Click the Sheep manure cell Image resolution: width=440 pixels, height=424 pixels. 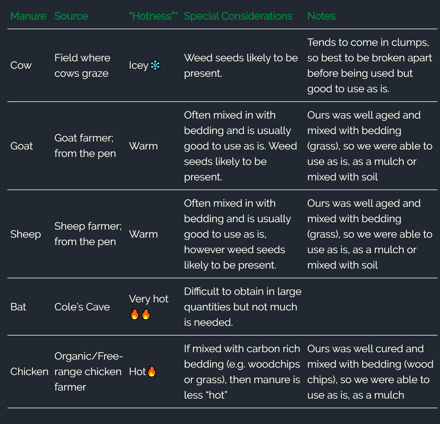pos(26,234)
